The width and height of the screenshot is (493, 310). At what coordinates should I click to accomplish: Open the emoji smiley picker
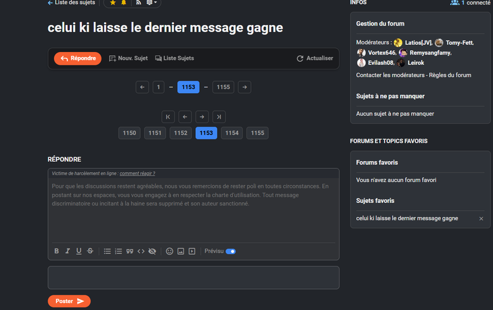pyautogui.click(x=169, y=251)
